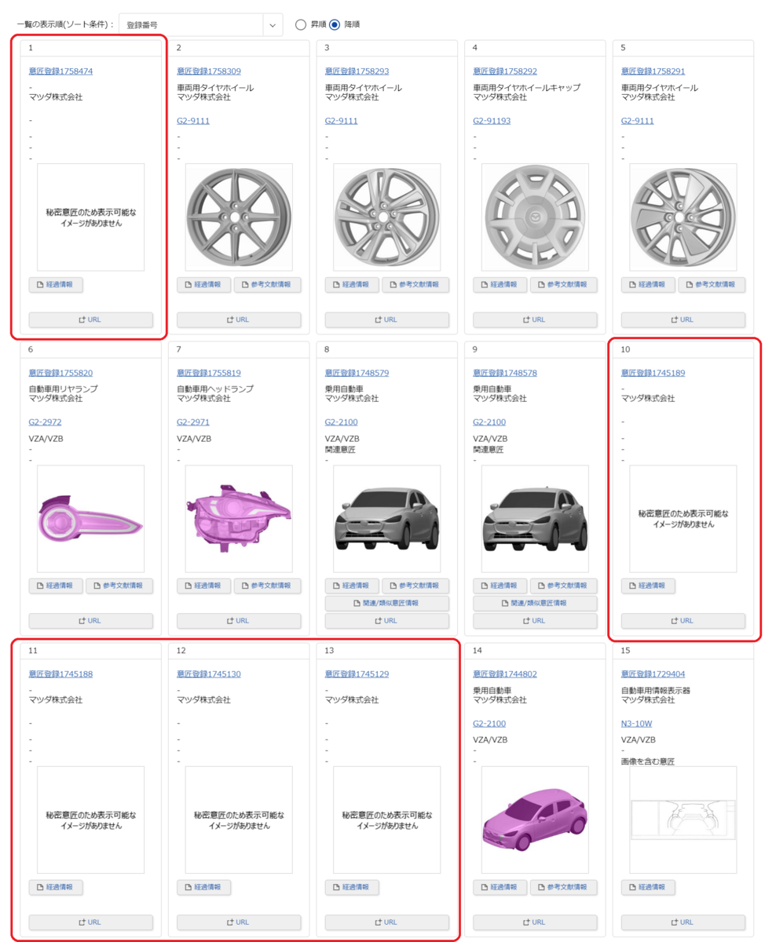Click wheel cap image in card 4
The height and width of the screenshot is (942, 776).
tap(535, 217)
